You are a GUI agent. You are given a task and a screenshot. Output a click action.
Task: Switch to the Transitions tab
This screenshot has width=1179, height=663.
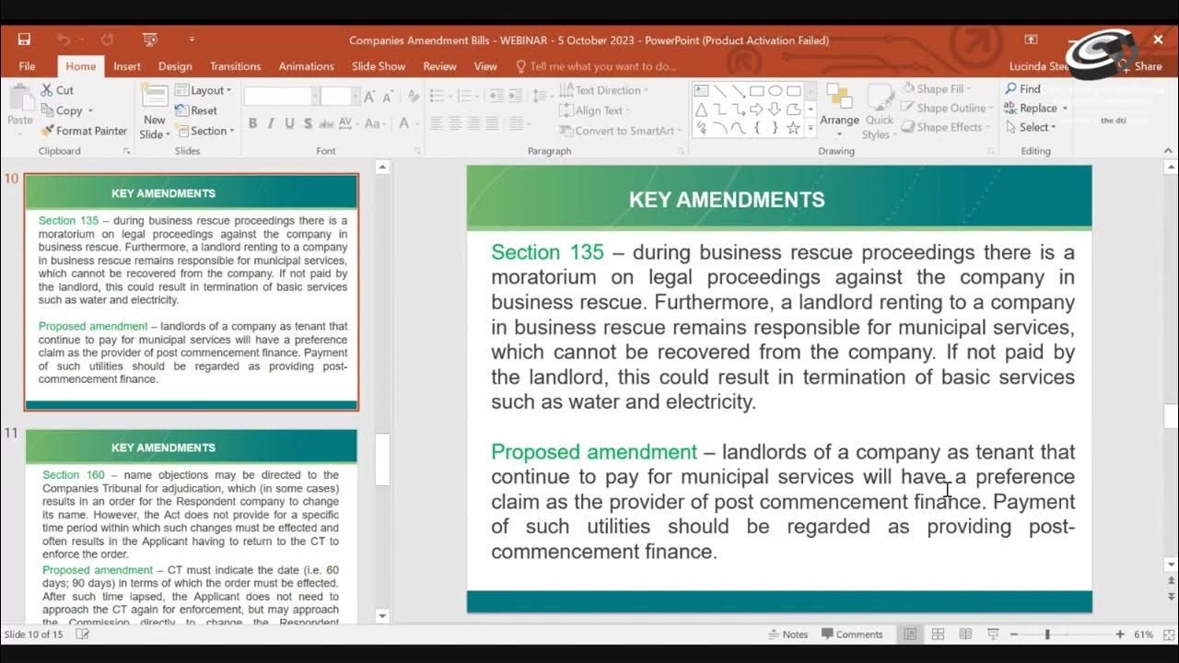coord(235,66)
